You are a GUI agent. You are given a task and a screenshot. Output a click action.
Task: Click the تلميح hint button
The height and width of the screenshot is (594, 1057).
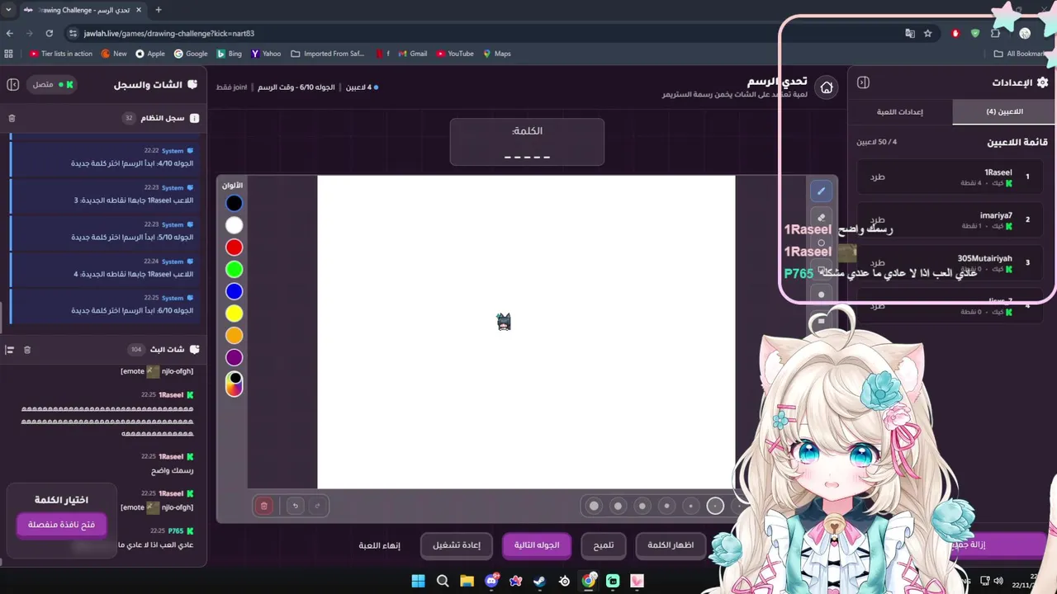tap(604, 545)
